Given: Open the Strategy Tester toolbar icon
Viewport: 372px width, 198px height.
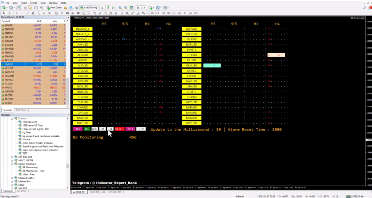Looking at the screenshot, I should click(41, 8).
